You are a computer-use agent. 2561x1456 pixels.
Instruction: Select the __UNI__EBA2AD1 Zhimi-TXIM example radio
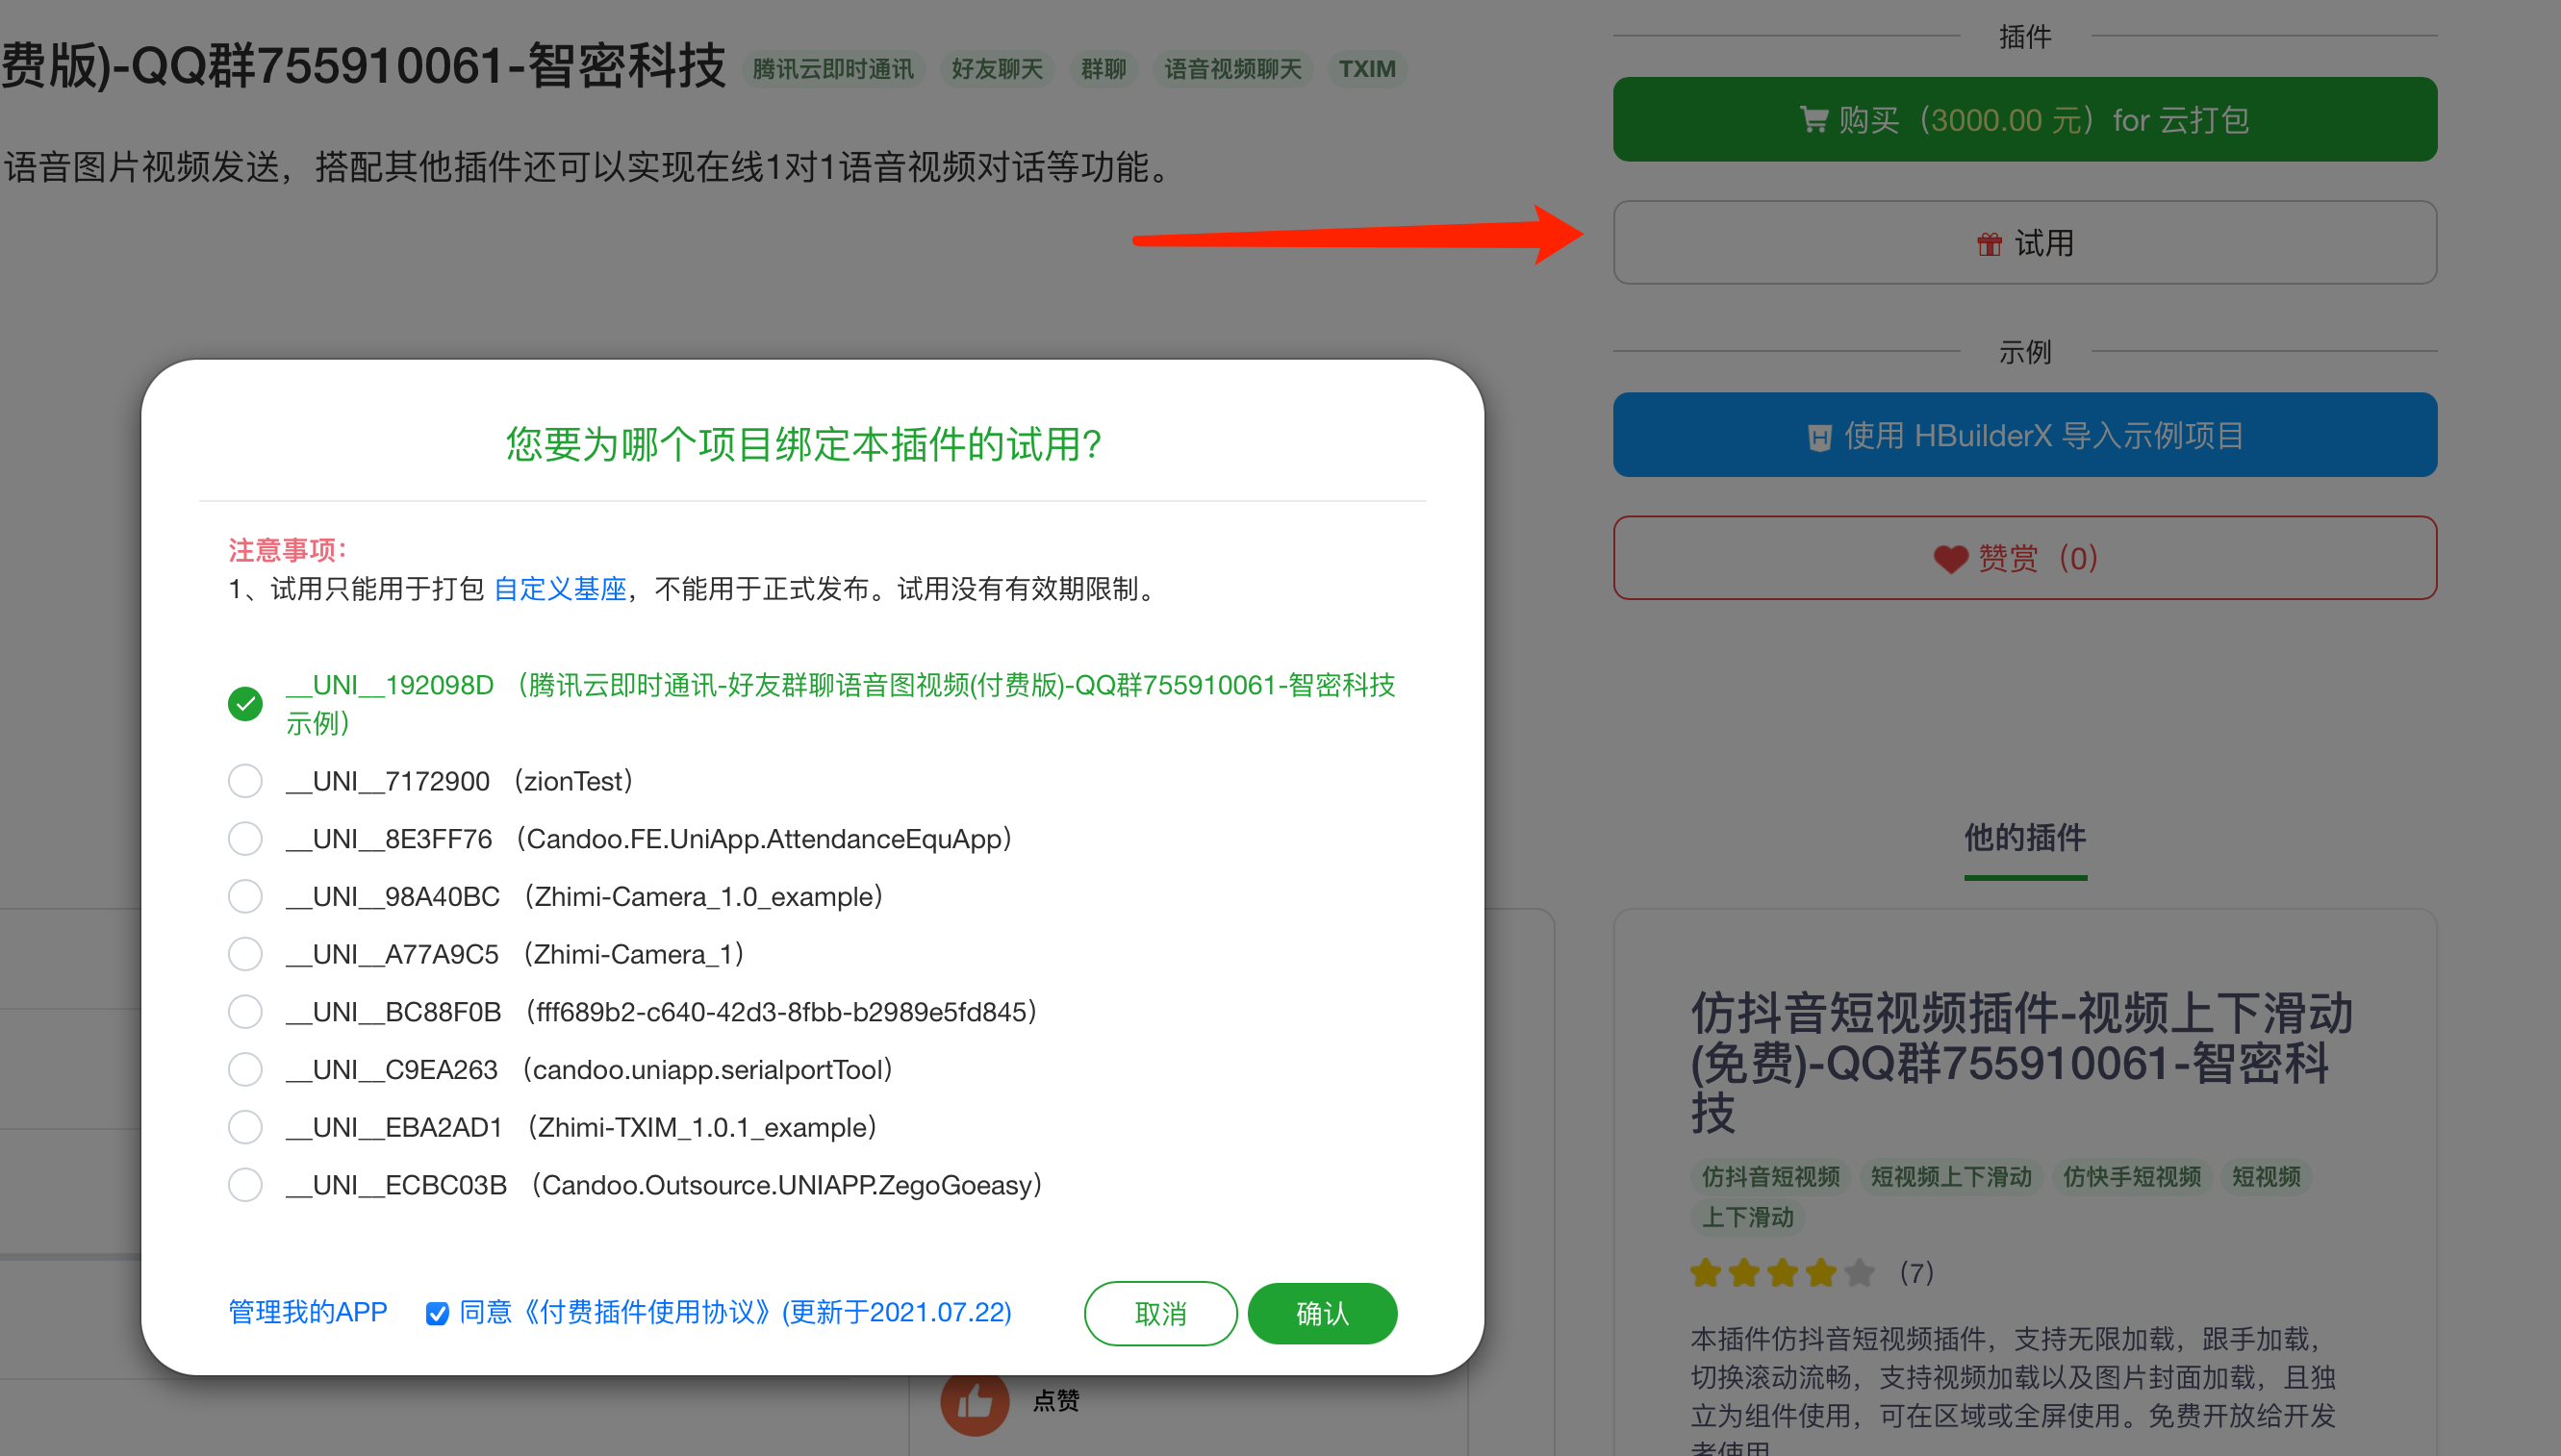coord(245,1127)
